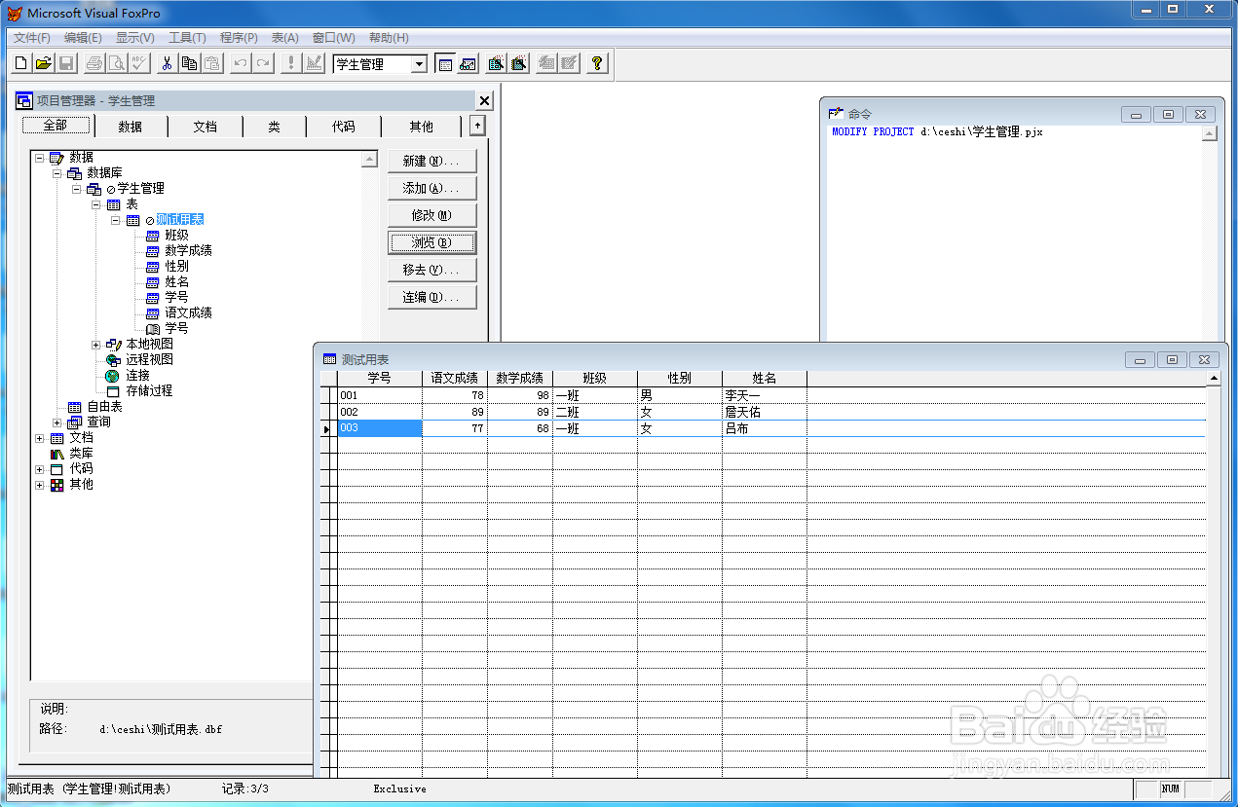This screenshot has height=807, width=1238.
Task: Switch to the 全部 tab in Project Manager
Action: [x=56, y=126]
